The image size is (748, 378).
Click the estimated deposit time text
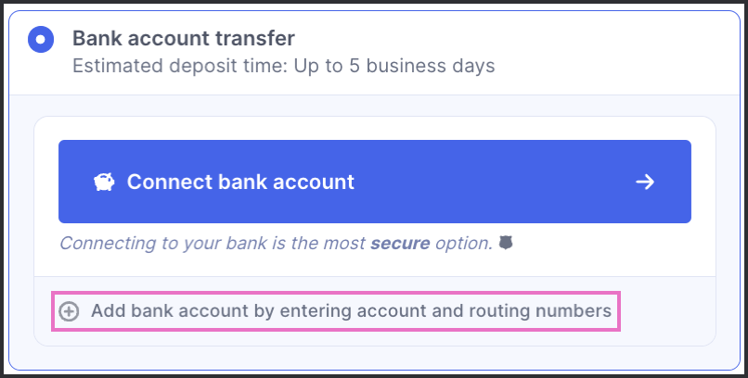coord(283,66)
